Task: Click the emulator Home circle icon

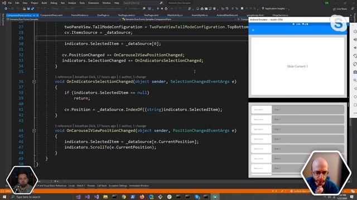Action: (355, 97)
